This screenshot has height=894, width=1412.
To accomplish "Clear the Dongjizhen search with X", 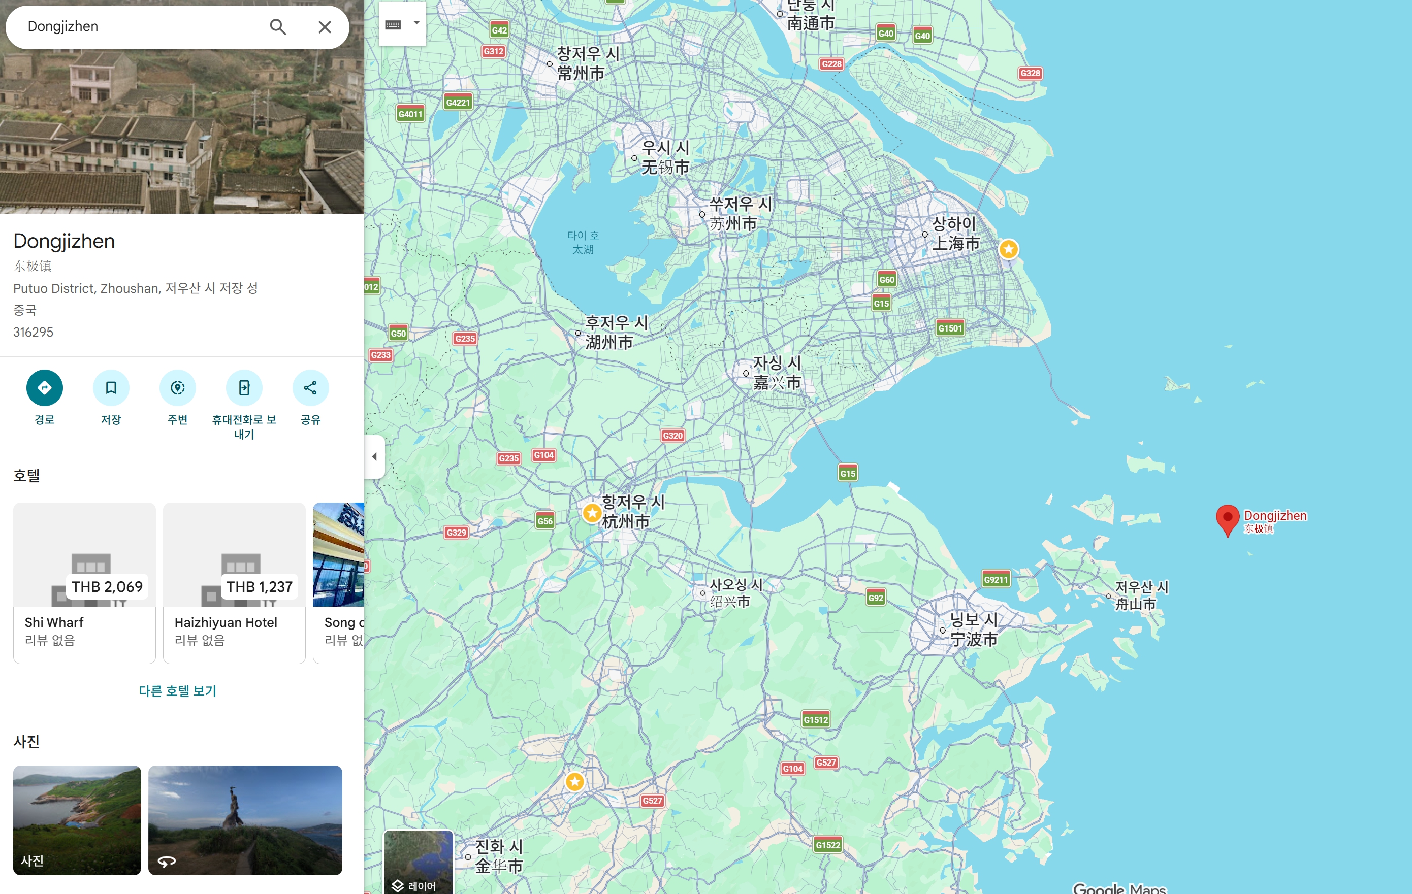I will [324, 27].
